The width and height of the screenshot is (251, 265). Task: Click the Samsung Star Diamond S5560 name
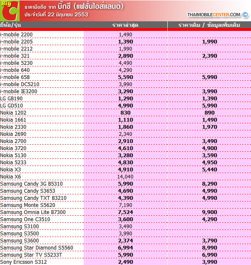[37, 248]
